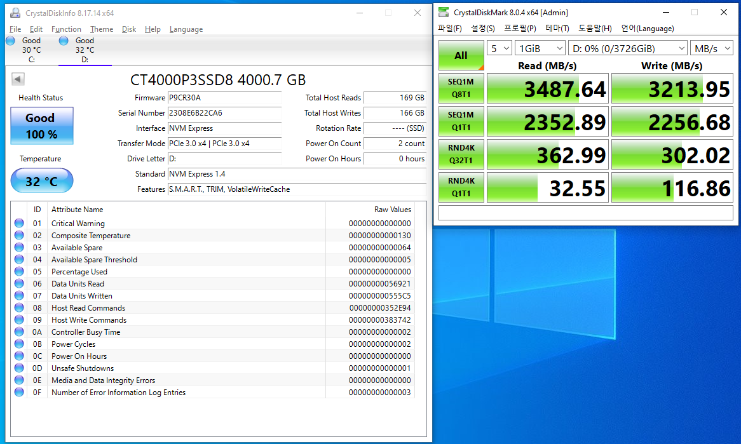Click the empty comment box in CrystalDiskMark
This screenshot has width=741, height=444.
pyautogui.click(x=586, y=213)
